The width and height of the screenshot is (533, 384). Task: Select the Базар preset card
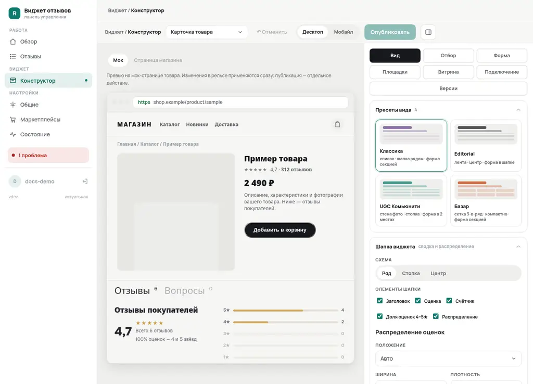coord(486,200)
